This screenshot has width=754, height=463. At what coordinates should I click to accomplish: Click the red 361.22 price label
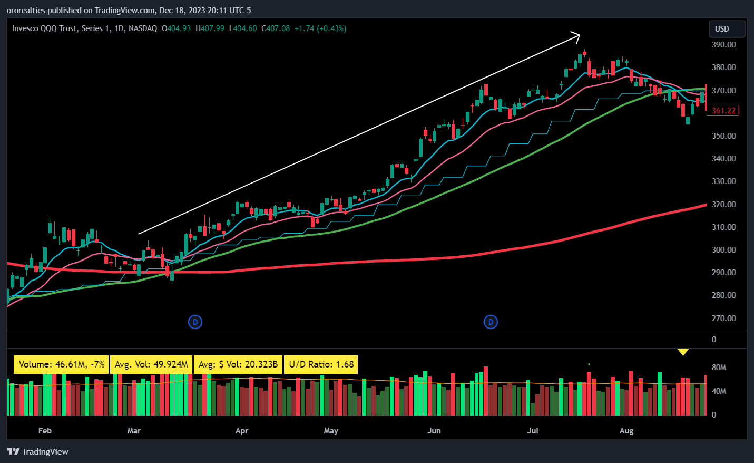tap(723, 111)
